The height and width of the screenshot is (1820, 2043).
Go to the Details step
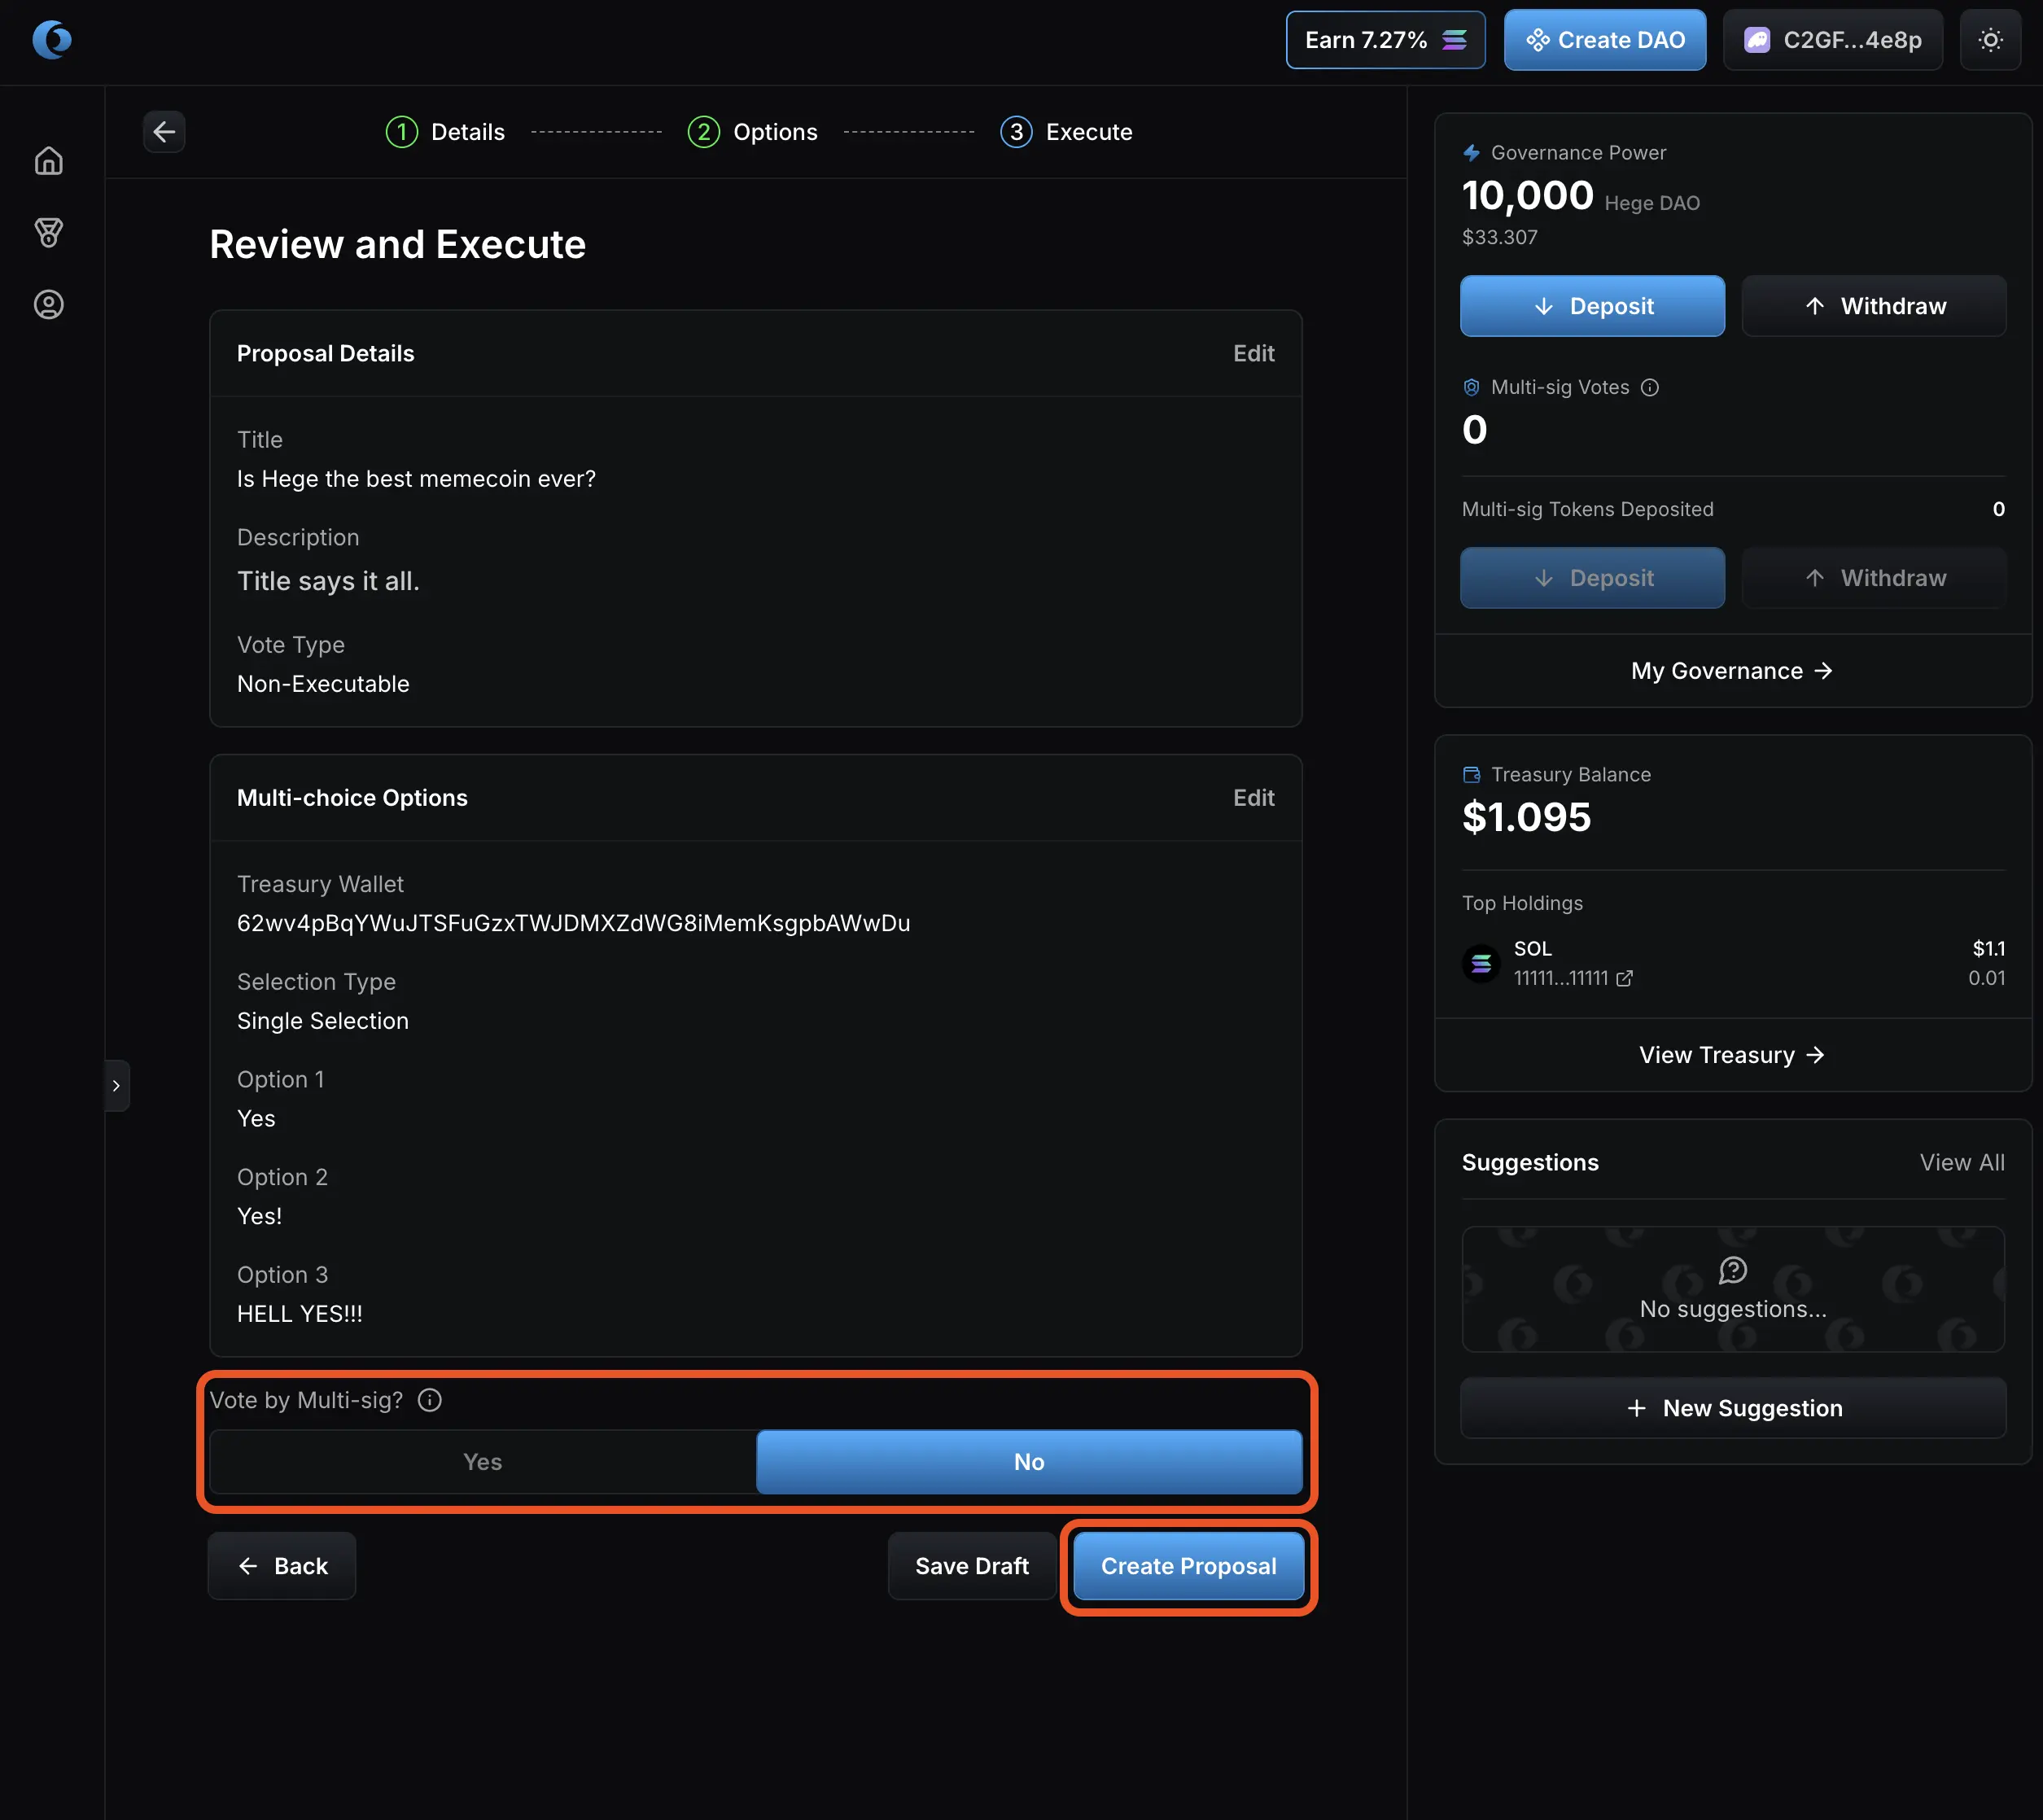tap(445, 132)
